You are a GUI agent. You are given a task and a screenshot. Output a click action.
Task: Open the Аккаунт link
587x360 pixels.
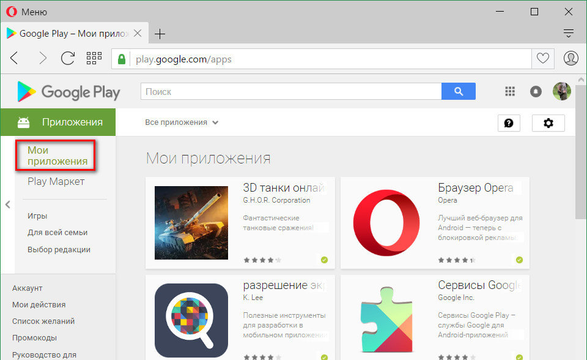(x=28, y=288)
